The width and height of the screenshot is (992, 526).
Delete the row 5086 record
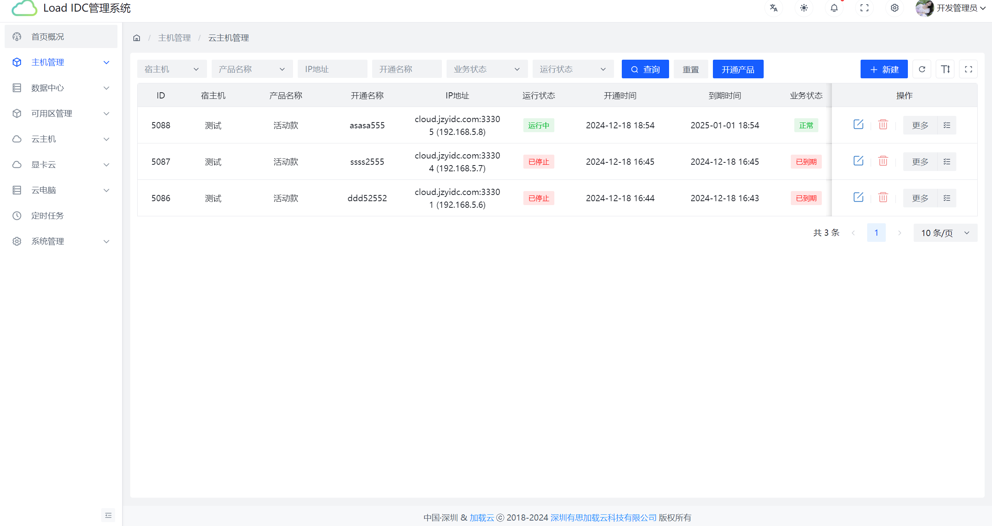point(883,198)
